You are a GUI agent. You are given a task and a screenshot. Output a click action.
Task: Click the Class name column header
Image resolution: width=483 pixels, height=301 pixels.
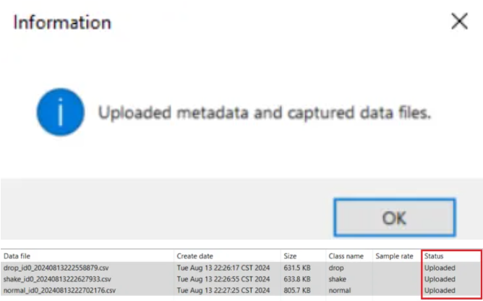(x=349, y=256)
